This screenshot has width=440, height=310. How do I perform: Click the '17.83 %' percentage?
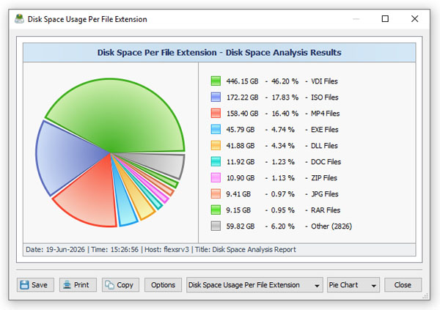coord(285,97)
